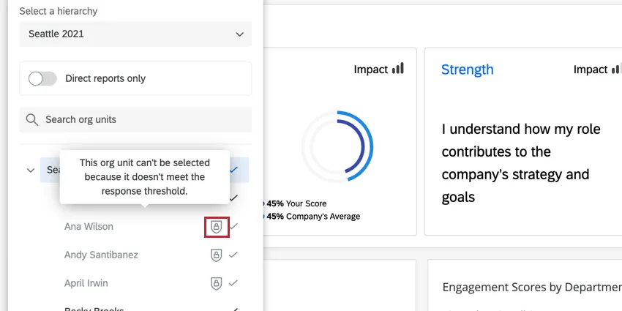Click the dropdown arrow in the hierarchy selector
This screenshot has width=622, height=311.
click(239, 34)
